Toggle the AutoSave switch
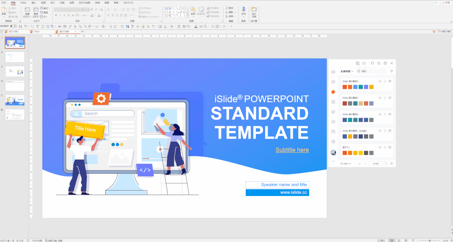Image resolution: width=453 pixels, height=242 pixels. 13,26
